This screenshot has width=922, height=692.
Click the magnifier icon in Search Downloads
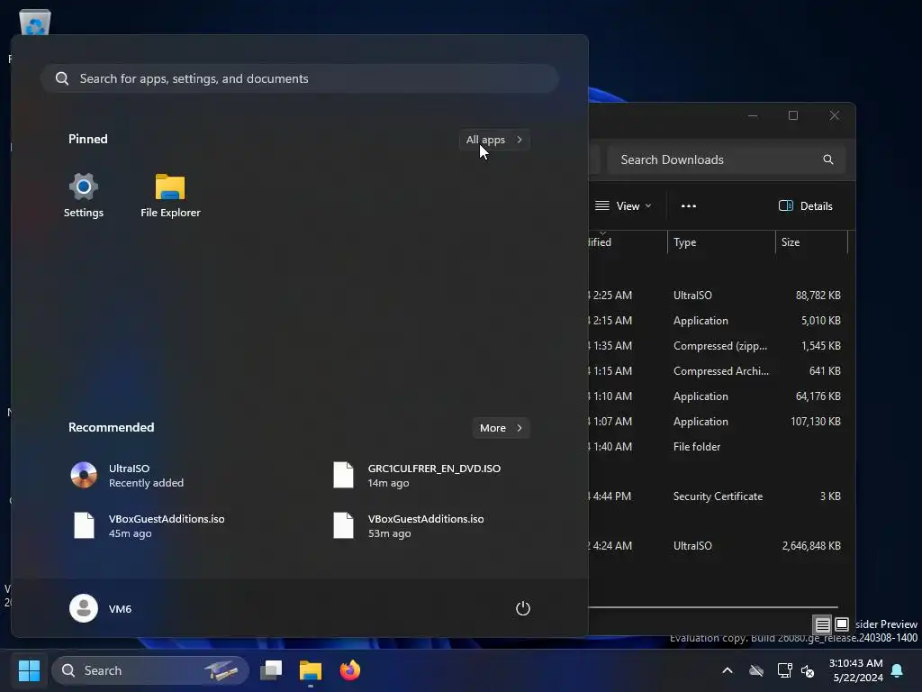(828, 159)
